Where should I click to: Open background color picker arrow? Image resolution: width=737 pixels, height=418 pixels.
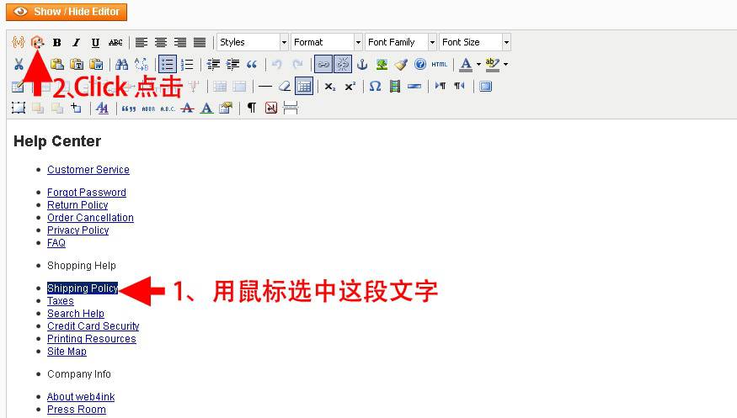click(505, 64)
